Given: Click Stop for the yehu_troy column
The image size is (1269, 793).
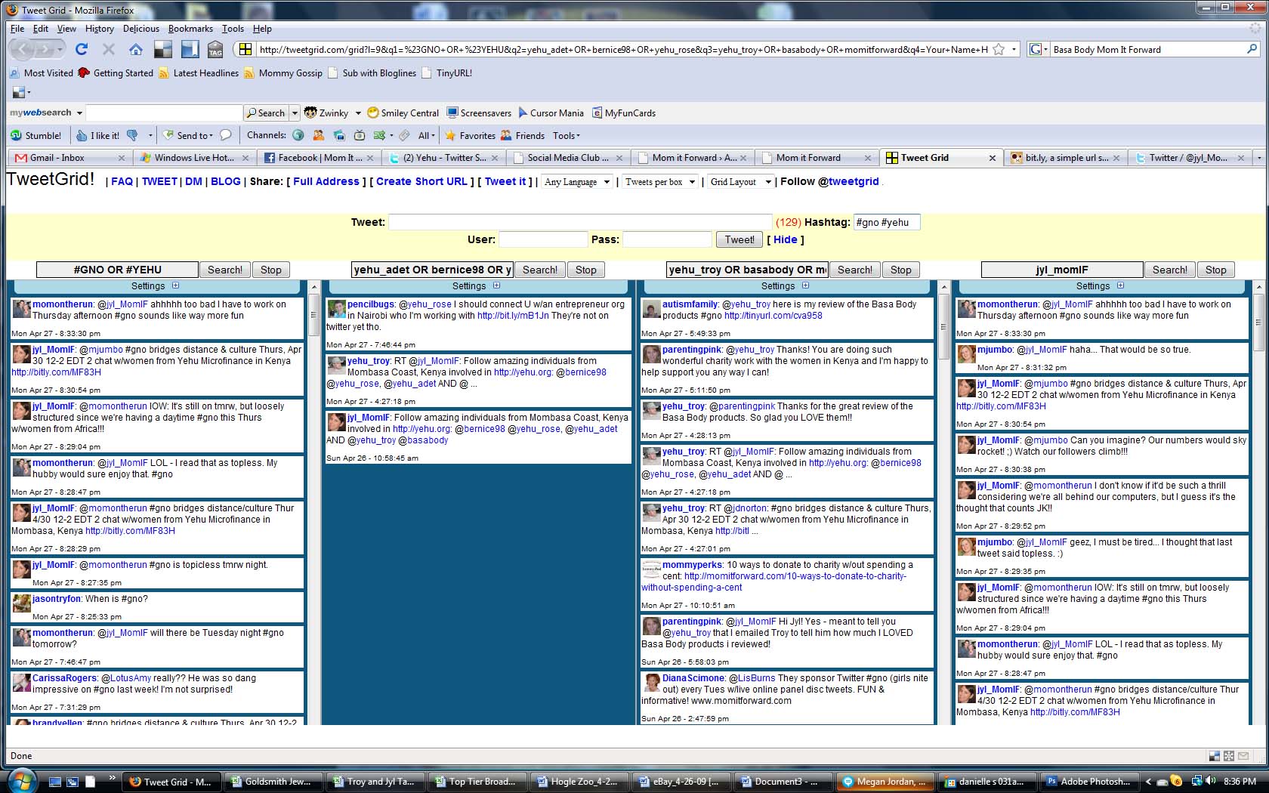Looking at the screenshot, I should pyautogui.click(x=900, y=270).
